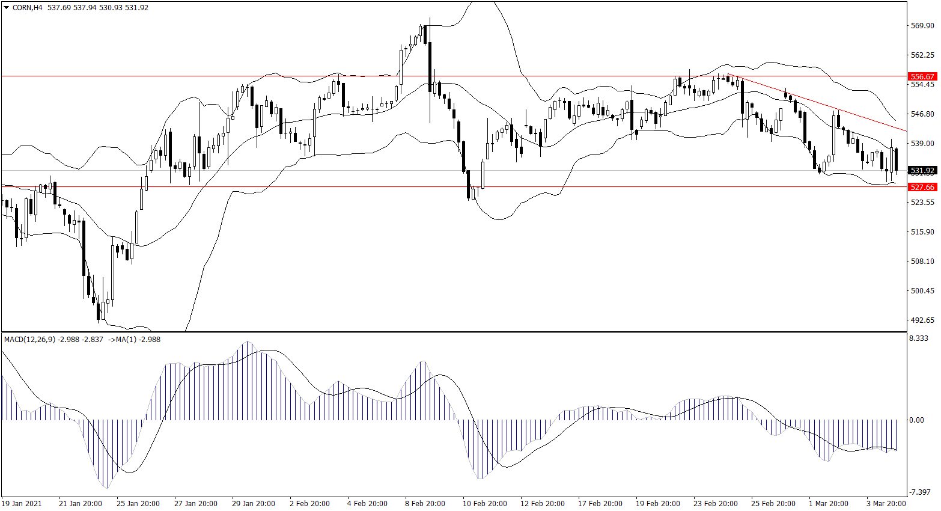This screenshot has height=511, width=941.
Task: Click the 23 Feb 20:00 time axis label
Action: coord(716,503)
